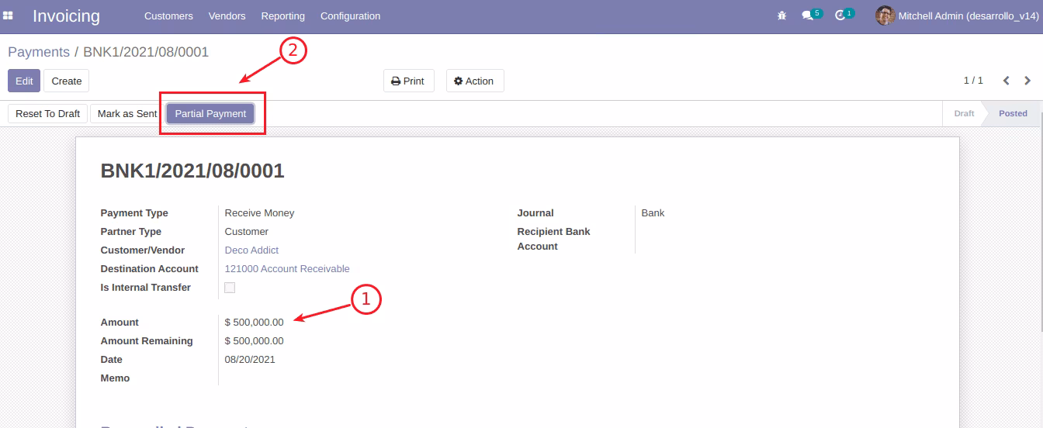Viewport: 1043px width, 428px height.
Task: Open the Customers menu
Action: [168, 16]
